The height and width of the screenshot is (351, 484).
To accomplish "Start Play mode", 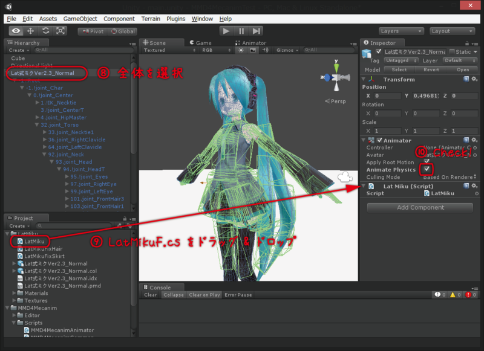I will point(226,31).
